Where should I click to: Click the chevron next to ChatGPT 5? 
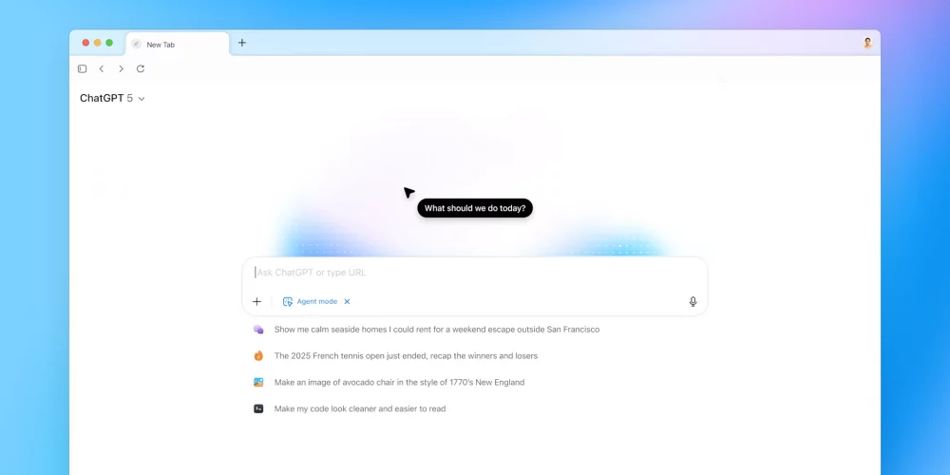click(x=142, y=99)
